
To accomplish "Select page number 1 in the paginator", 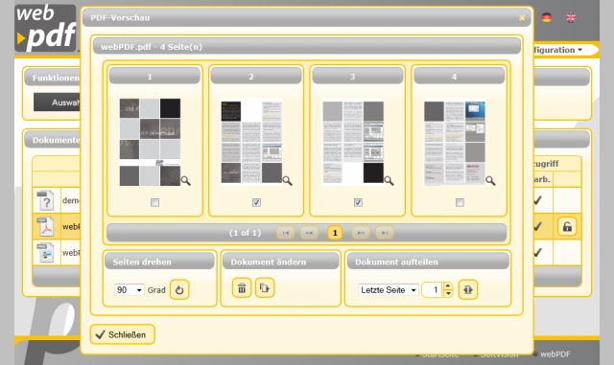I will coord(335,233).
